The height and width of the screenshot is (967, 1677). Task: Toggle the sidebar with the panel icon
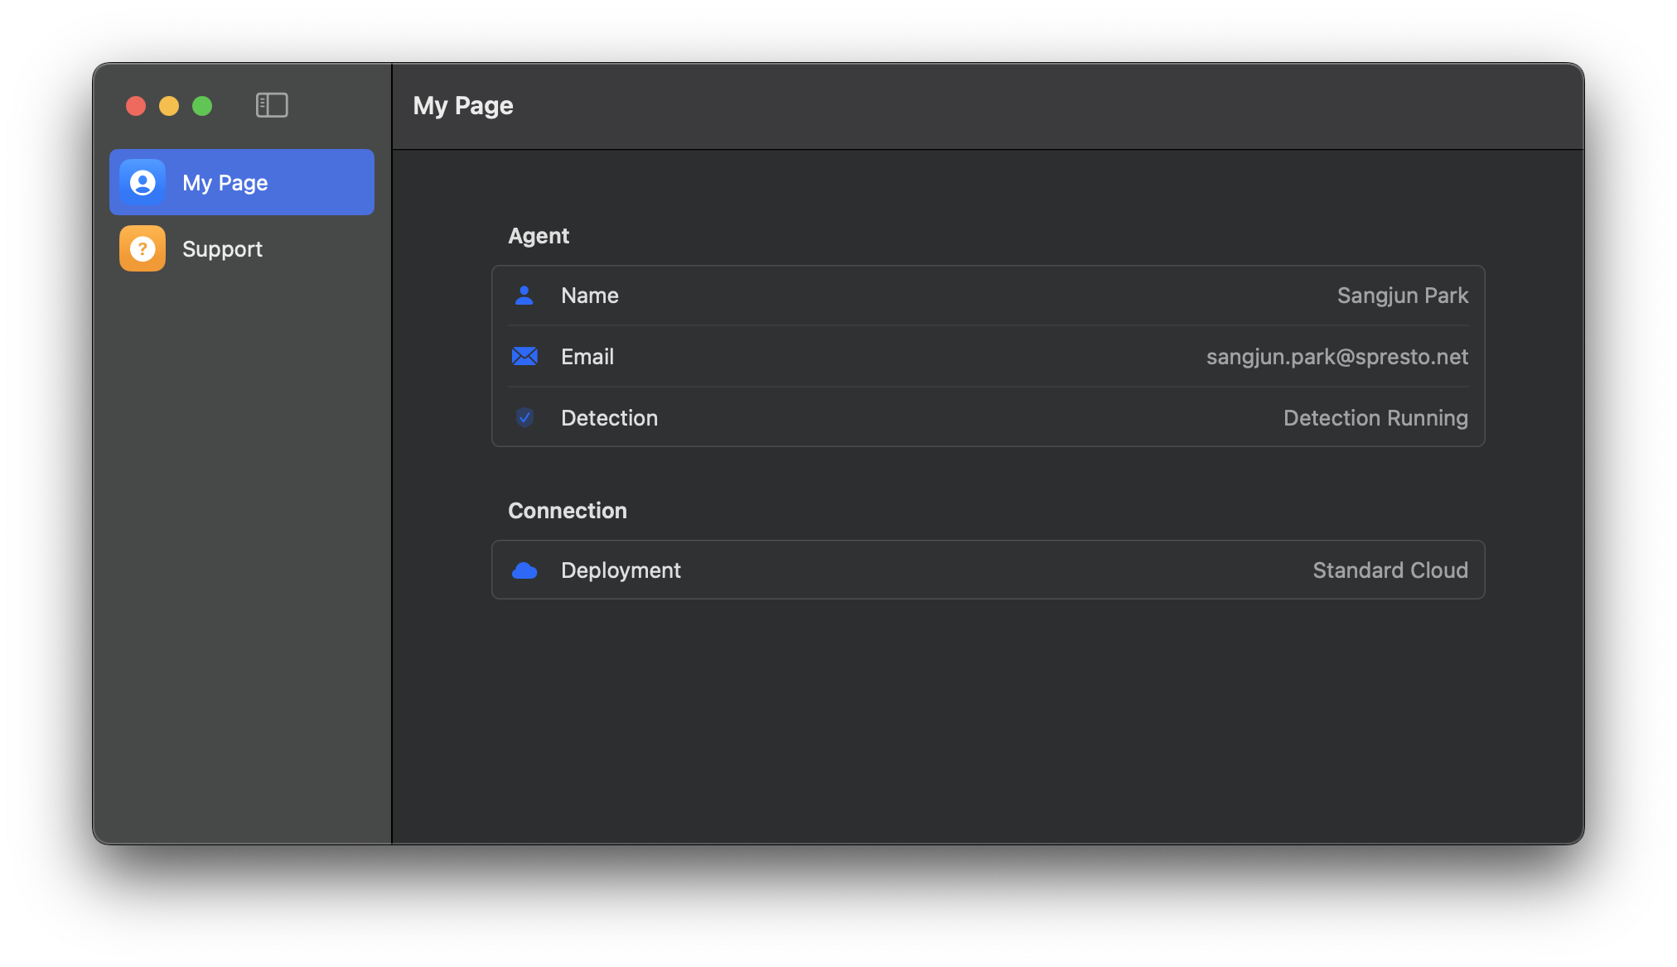(x=272, y=105)
